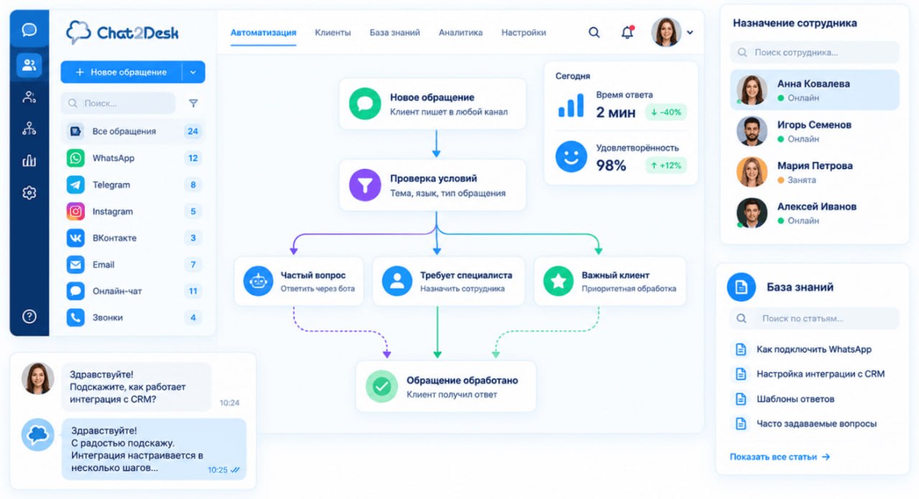Open the Настройки tab

pos(523,32)
